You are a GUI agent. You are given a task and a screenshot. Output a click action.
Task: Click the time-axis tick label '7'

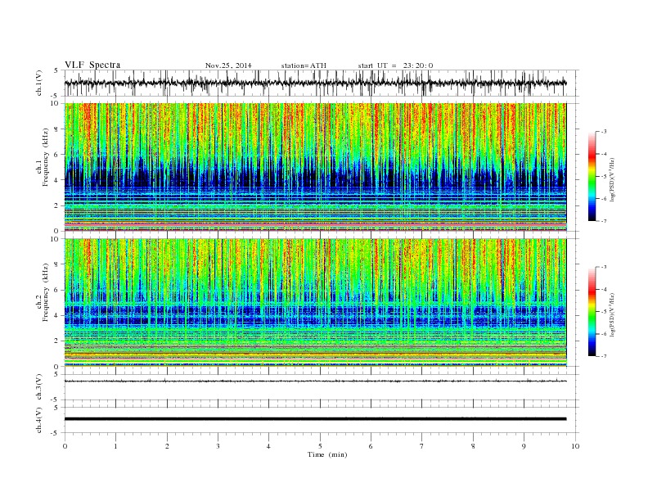[x=422, y=446]
